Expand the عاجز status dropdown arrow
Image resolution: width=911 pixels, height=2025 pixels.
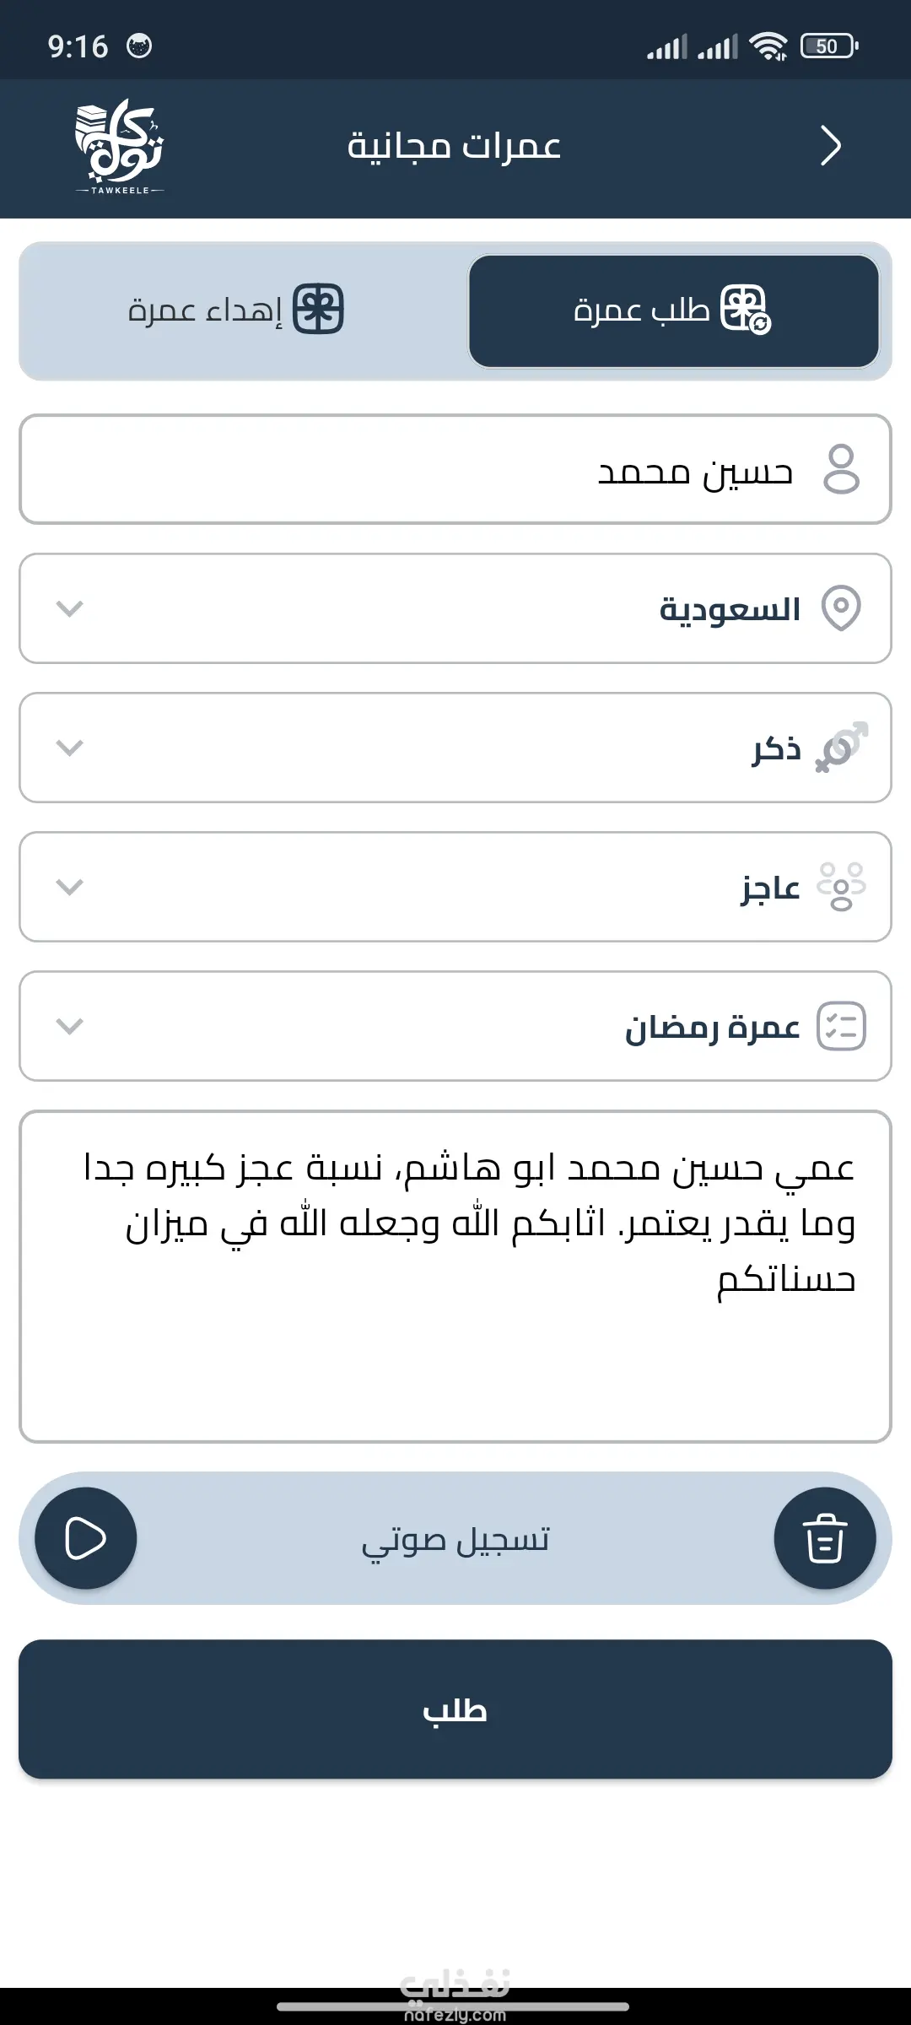point(69,887)
